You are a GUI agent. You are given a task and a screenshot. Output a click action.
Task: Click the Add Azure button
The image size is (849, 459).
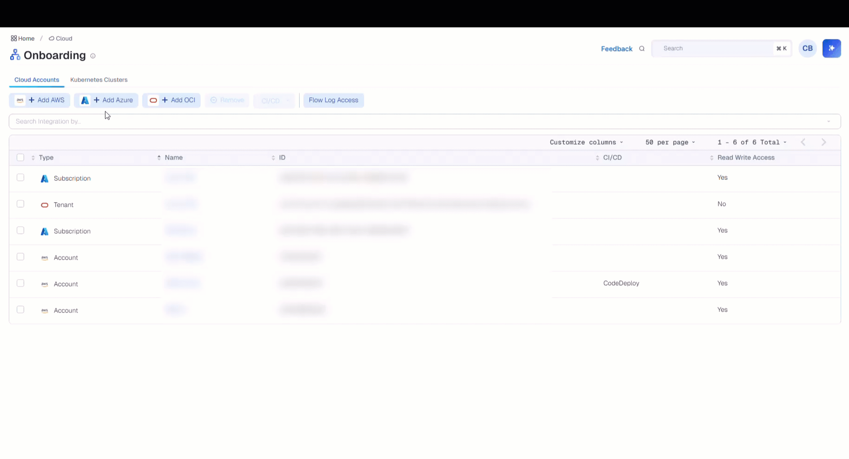pyautogui.click(x=106, y=100)
